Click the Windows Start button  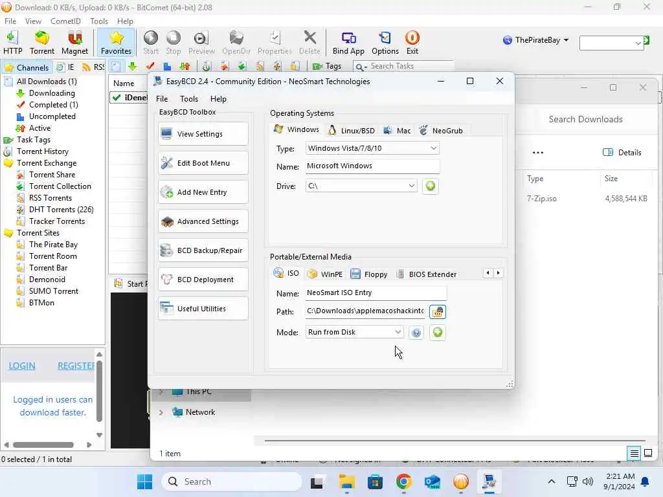(x=144, y=481)
